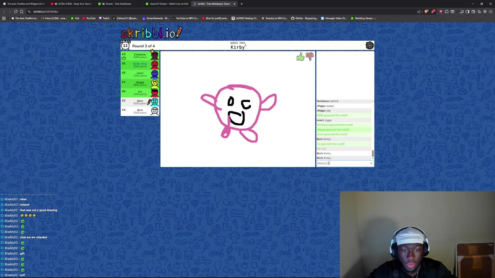Like the drawing with thumbs up
The height and width of the screenshot is (278, 495).
pyautogui.click(x=300, y=58)
